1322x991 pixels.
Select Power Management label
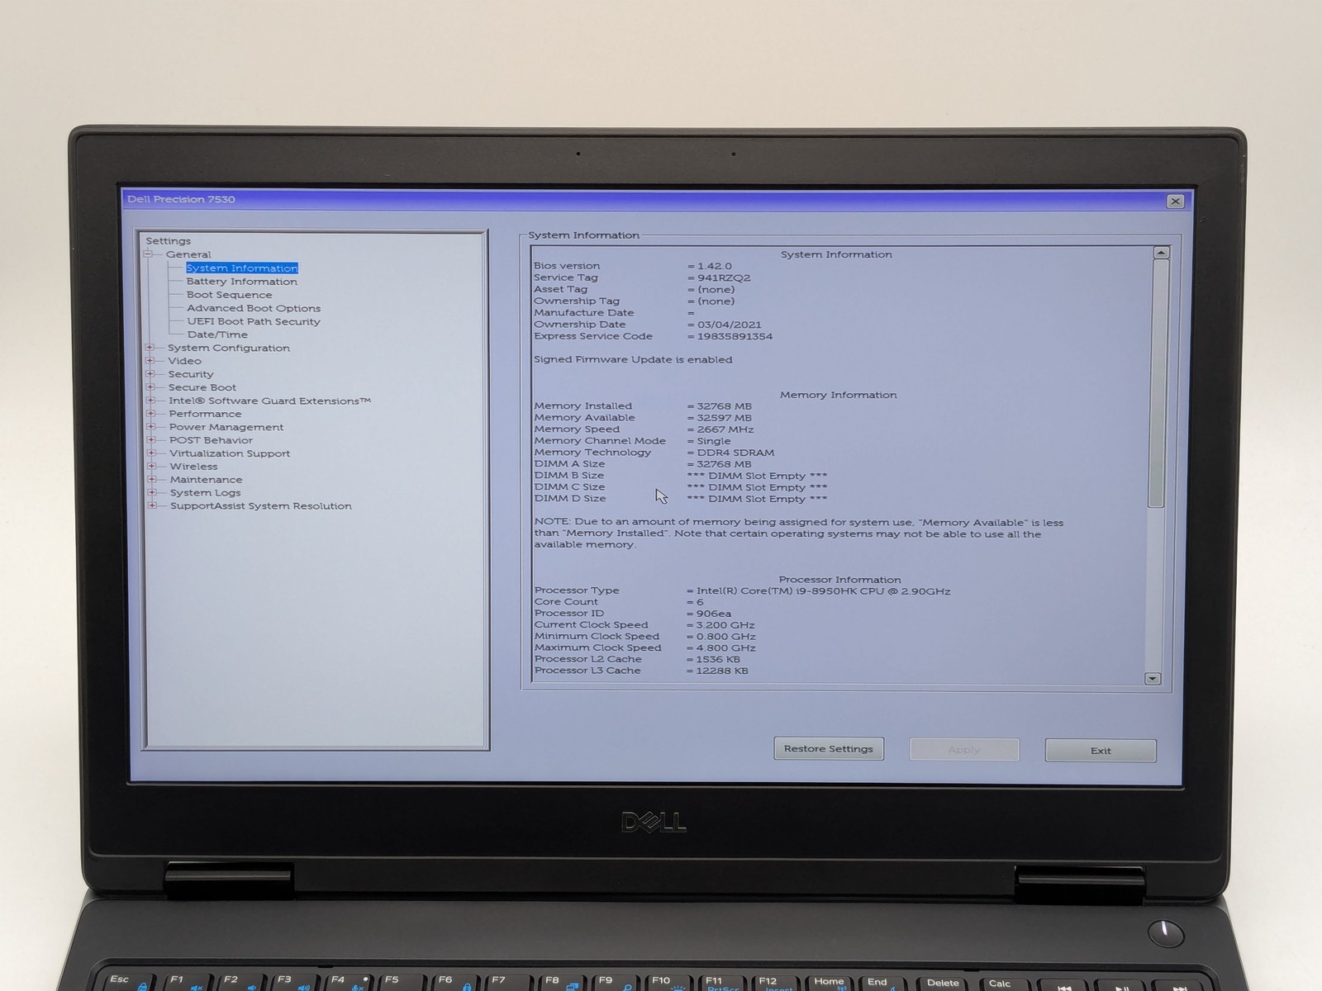point(226,427)
